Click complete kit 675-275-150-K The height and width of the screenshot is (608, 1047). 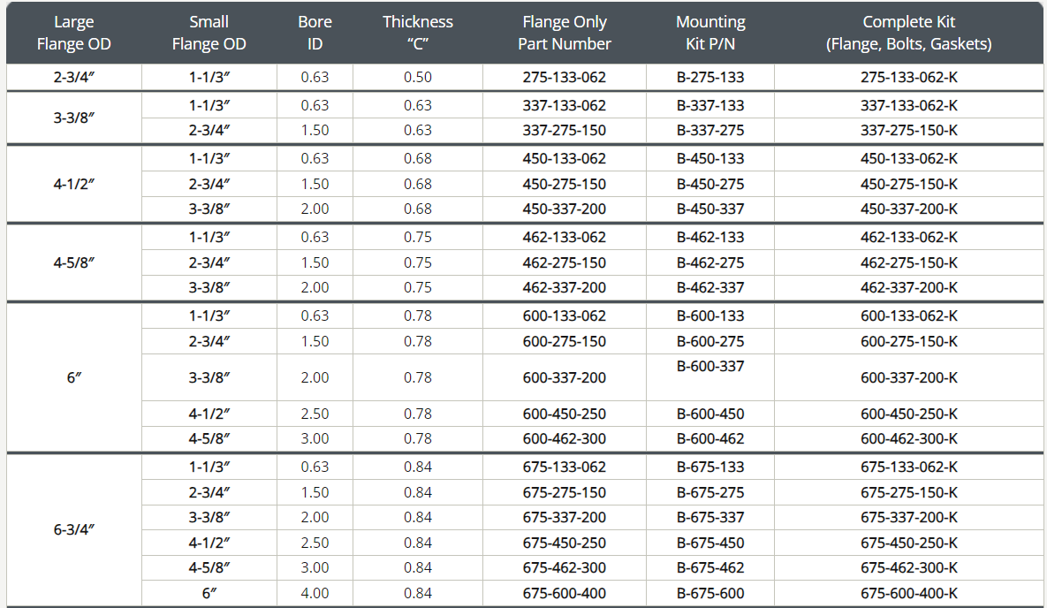click(909, 492)
